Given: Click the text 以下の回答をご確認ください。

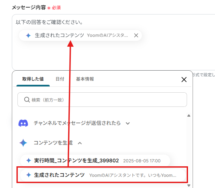Looking at the screenshot, I should (x=49, y=22).
